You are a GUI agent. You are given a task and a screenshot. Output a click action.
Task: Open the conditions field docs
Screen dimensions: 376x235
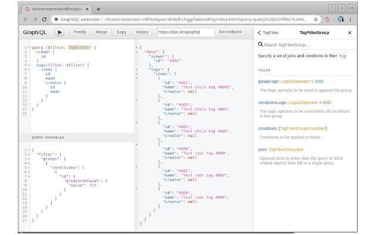pos(268,129)
